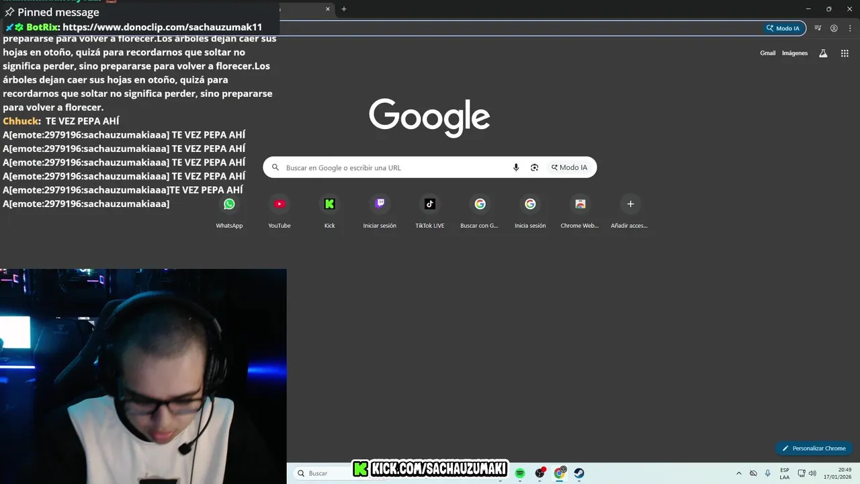
Task: Open the Chrome three-dot menu
Action: tap(849, 28)
